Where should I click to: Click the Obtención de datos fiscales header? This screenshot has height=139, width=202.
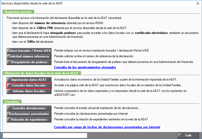pos(42,73)
